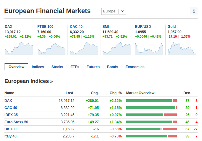Click the Name column header
Image resolution: width=202 pixels, height=141 pixels.
(9, 93)
